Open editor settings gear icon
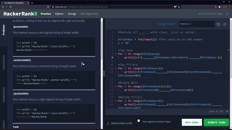The height and width of the screenshot is (130, 232). click(225, 24)
